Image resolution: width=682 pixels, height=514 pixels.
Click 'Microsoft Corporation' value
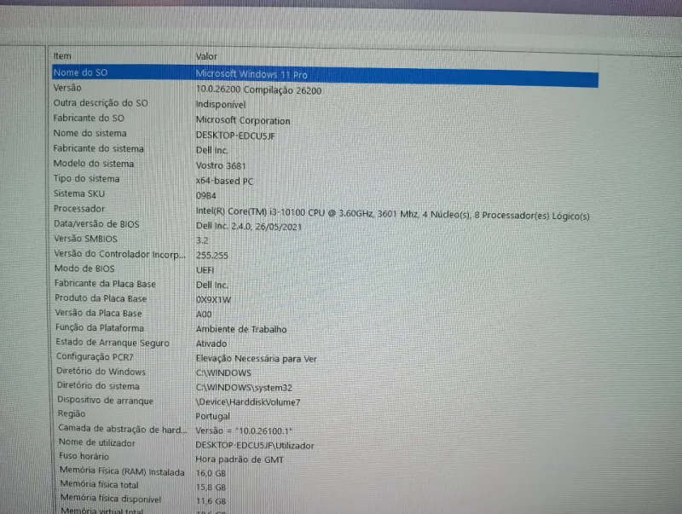pos(243,120)
